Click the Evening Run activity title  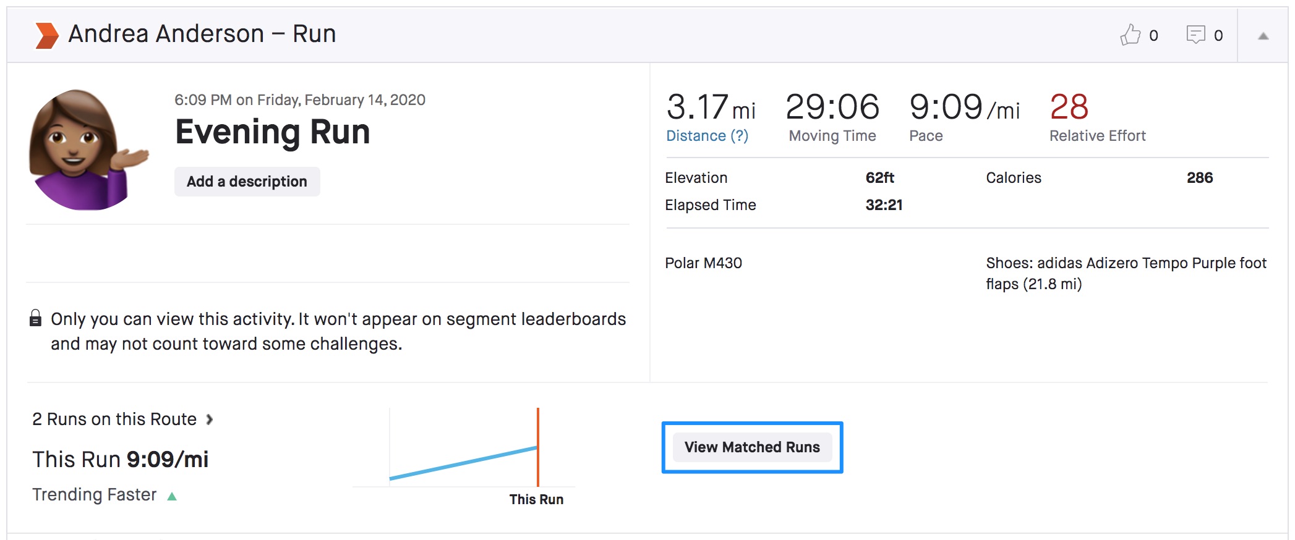[272, 132]
